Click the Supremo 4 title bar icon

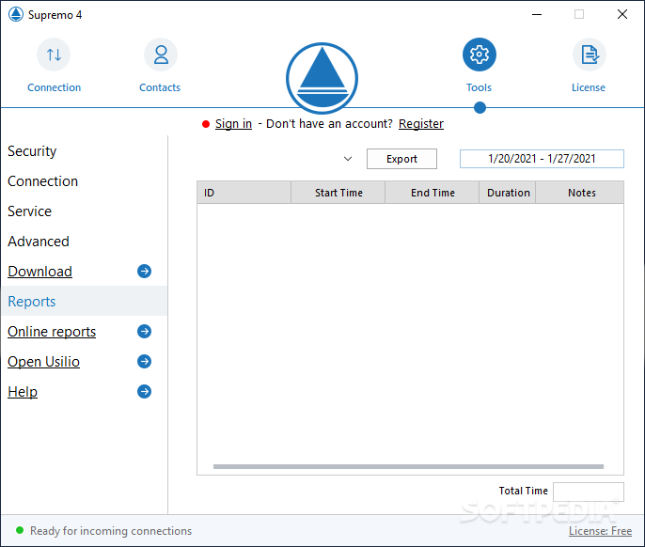[16, 14]
